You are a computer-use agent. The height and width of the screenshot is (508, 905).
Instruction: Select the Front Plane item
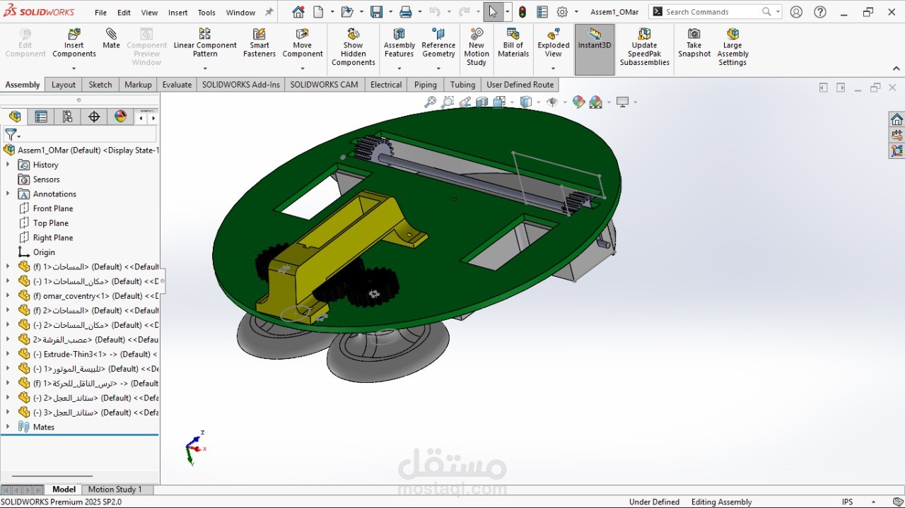click(x=53, y=208)
